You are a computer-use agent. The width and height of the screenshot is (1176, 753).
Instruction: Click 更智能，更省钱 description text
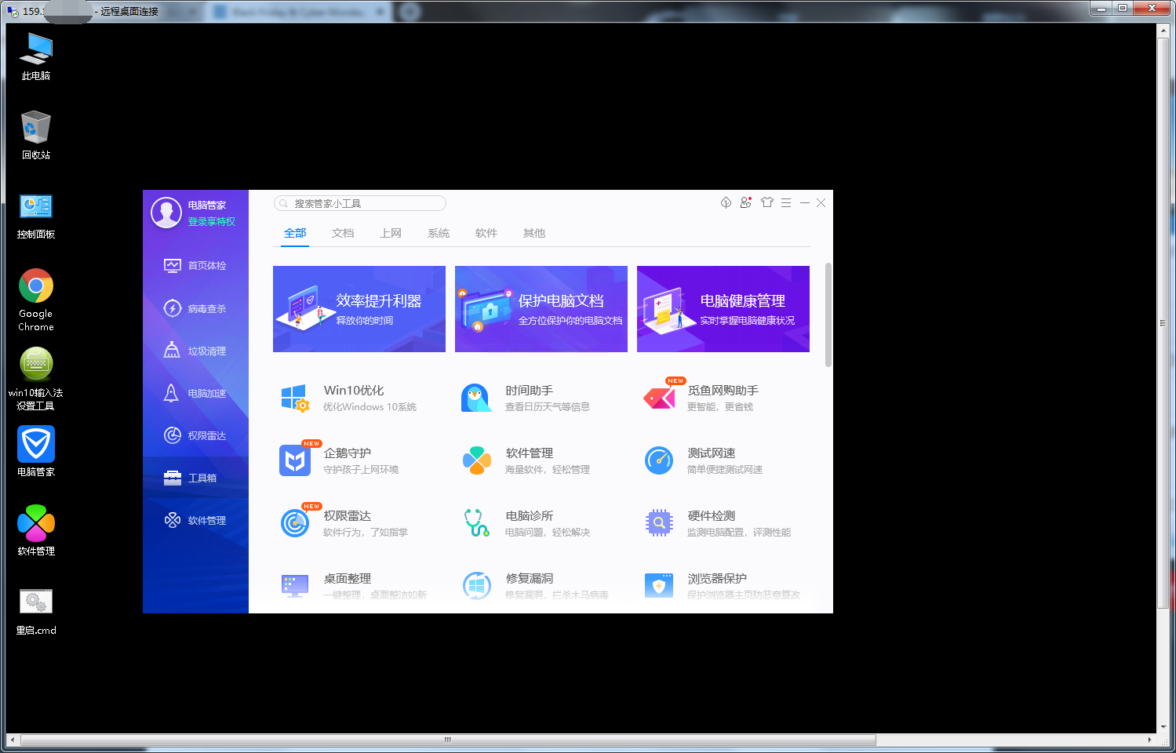coord(720,407)
